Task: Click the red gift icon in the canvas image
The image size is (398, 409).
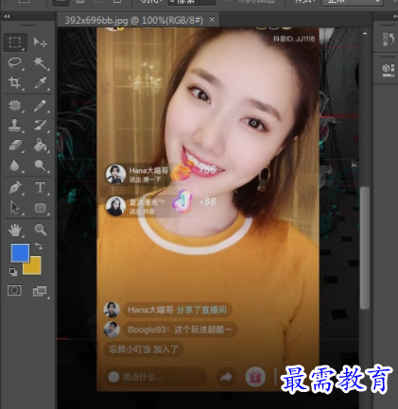Action: (x=255, y=377)
